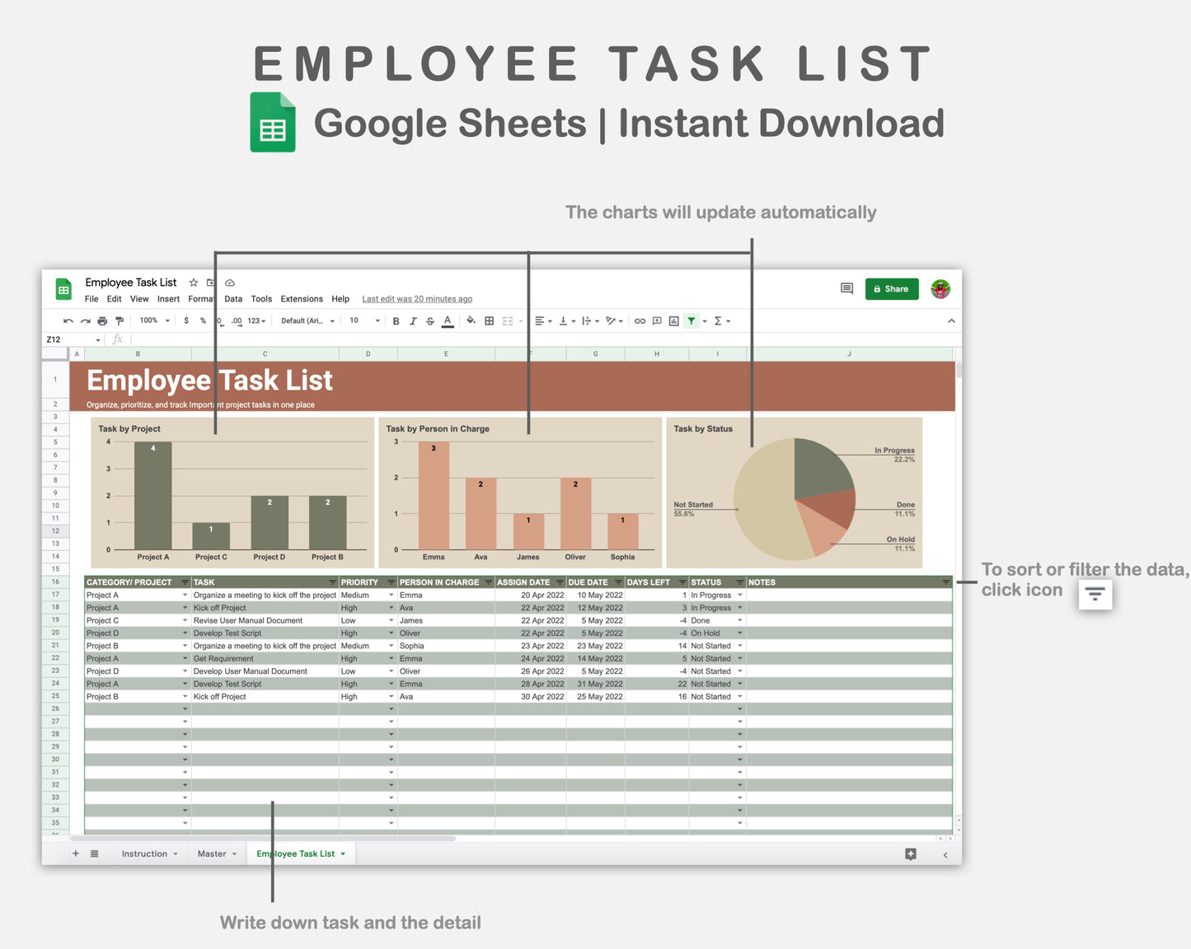Click the Format as currency icon
The image size is (1191, 949).
tap(186, 320)
